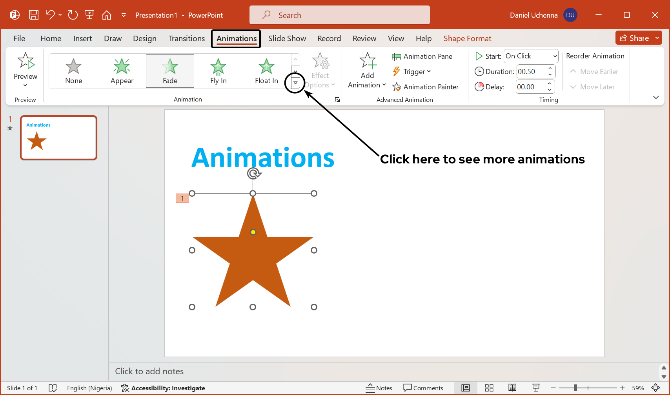Open the Start On Click dropdown
Screen dimensions: 670x395
pos(531,56)
